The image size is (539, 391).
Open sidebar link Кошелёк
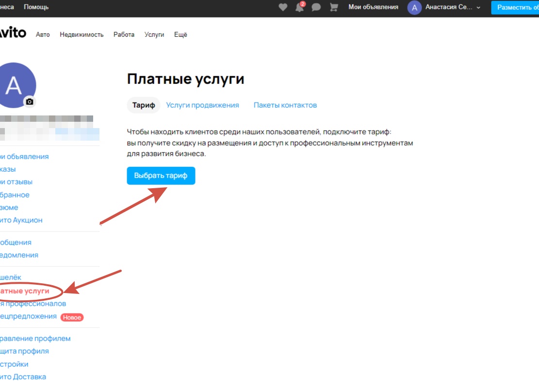(x=10, y=277)
